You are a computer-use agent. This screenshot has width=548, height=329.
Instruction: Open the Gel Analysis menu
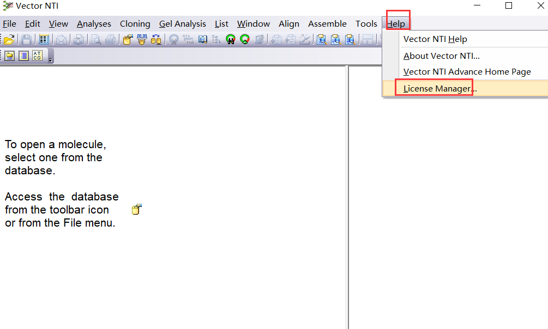pos(183,24)
